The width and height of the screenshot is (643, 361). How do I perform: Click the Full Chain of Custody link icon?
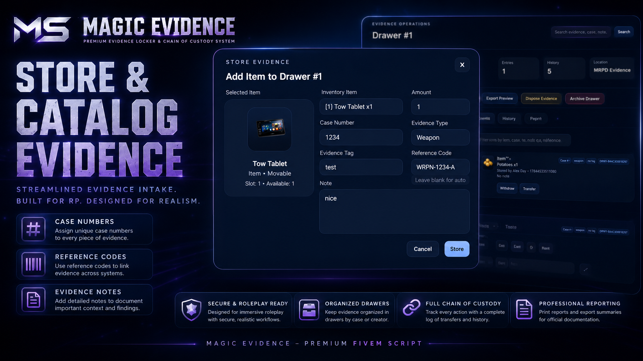click(411, 308)
